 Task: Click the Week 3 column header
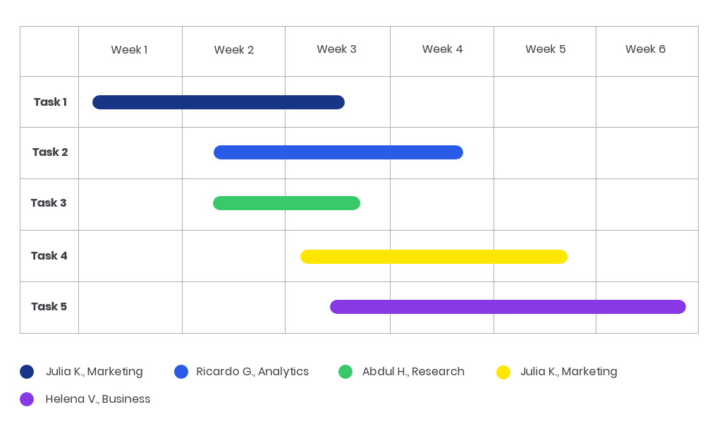pos(336,49)
